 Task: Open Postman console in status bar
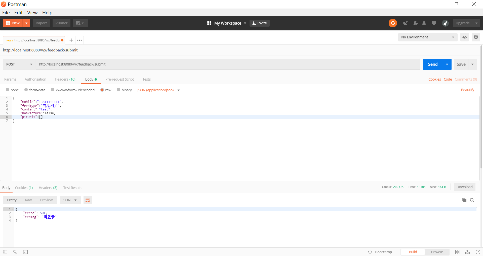point(25,252)
